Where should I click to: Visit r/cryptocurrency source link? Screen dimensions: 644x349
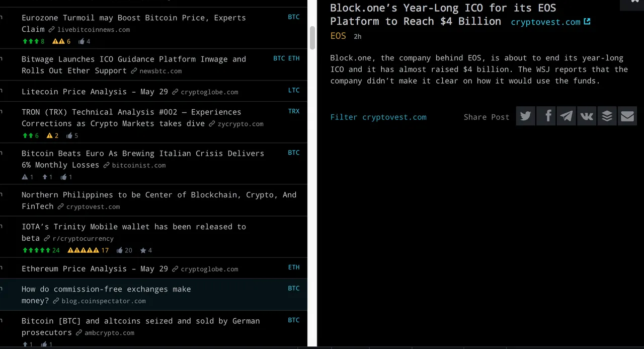tap(83, 239)
